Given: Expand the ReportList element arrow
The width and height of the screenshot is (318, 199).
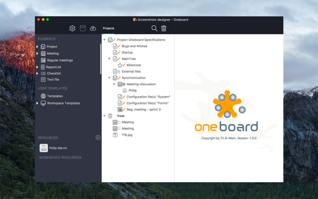Looking at the screenshot, I should click(x=37, y=67).
